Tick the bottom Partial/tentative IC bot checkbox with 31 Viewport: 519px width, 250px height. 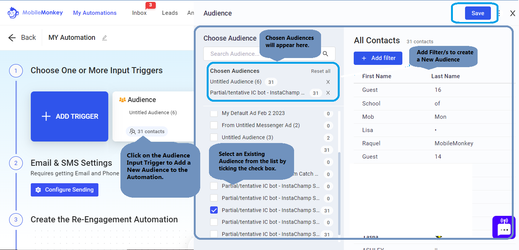(x=214, y=234)
